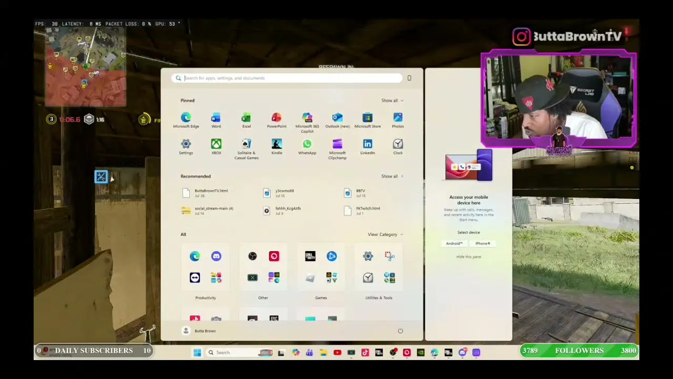This screenshot has height=379, width=673.
Task: Open YouTube from the taskbar
Action: (x=337, y=353)
